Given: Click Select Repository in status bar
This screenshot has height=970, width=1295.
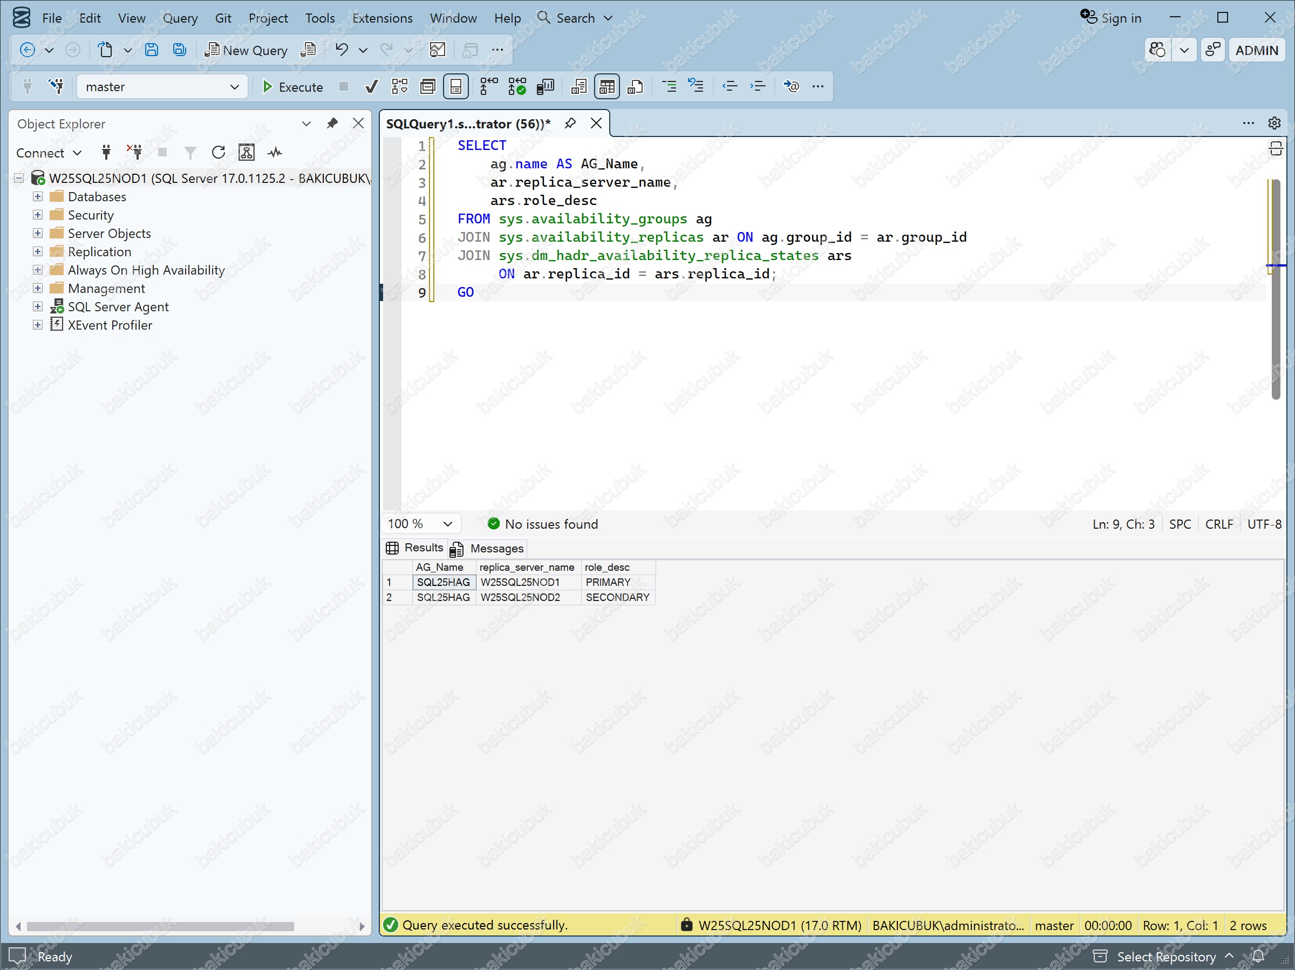Looking at the screenshot, I should pyautogui.click(x=1163, y=957).
